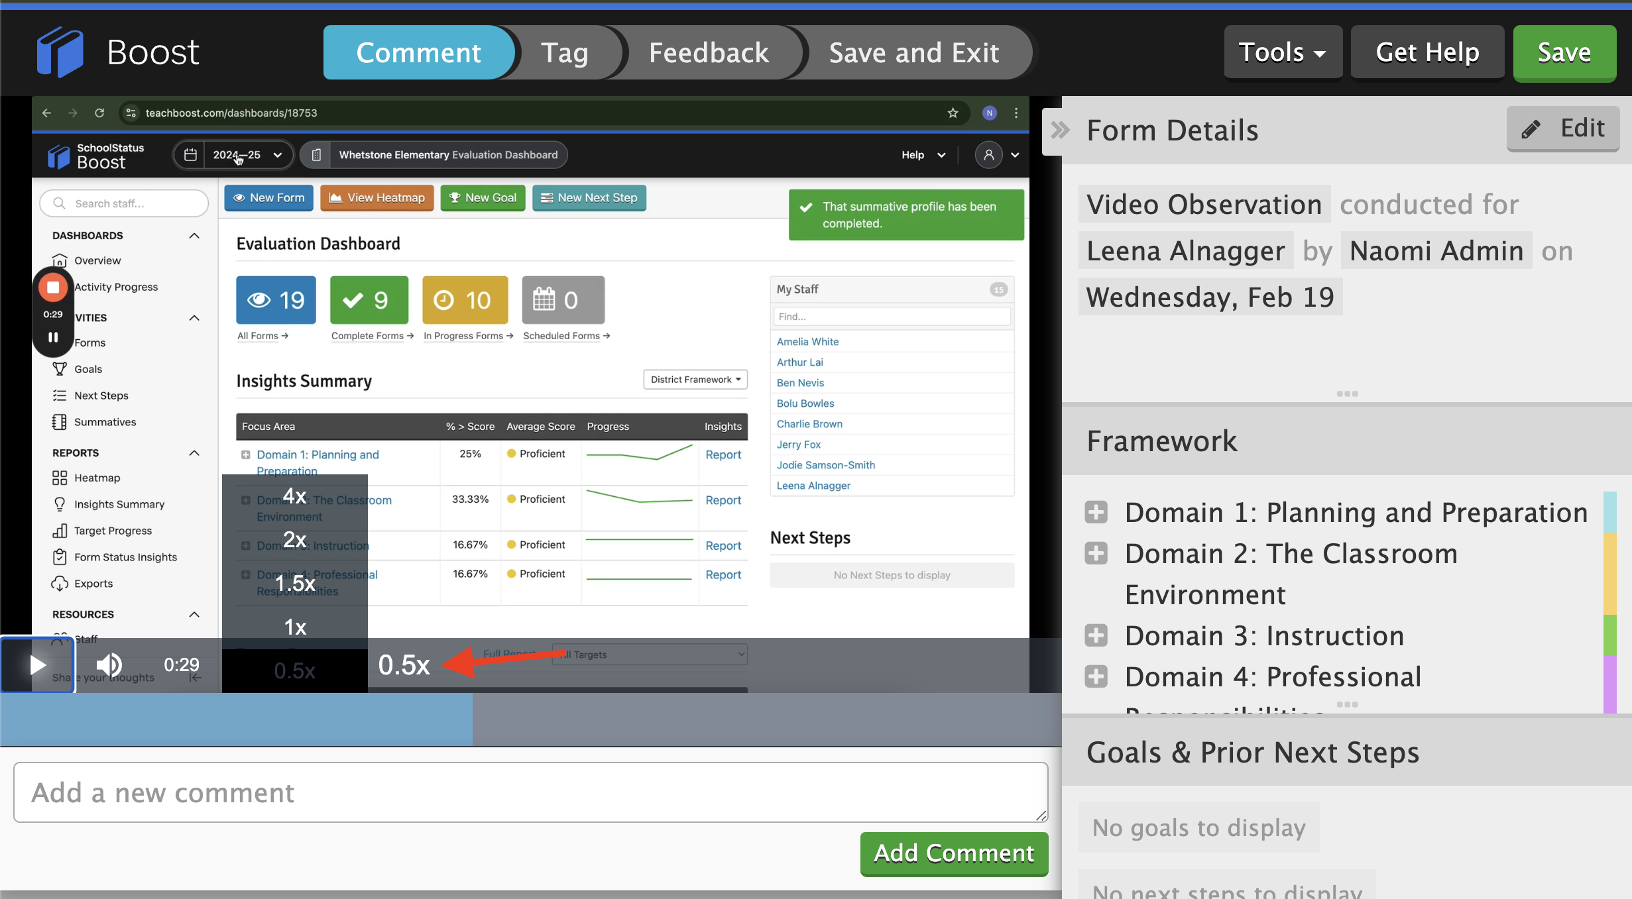Expand Domain 1: Planning and Preparation in Framework
Viewport: 1632px width, 899px height.
tap(1096, 512)
